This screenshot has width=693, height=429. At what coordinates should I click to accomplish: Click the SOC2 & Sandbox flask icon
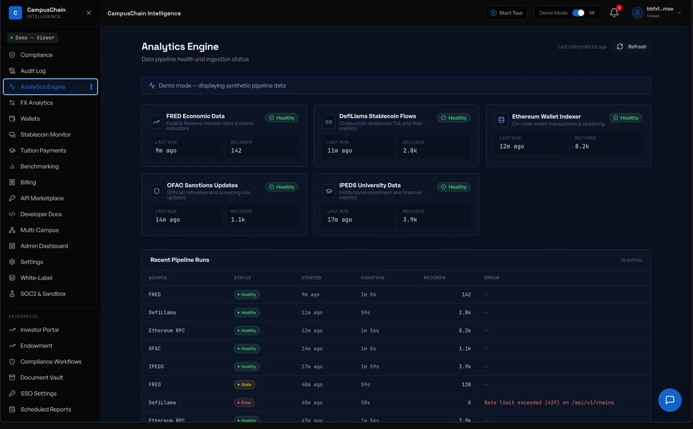12,294
